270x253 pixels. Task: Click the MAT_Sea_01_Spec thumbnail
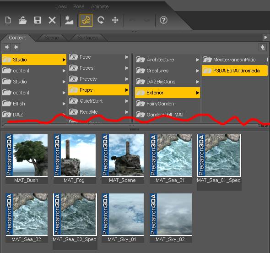point(219,155)
